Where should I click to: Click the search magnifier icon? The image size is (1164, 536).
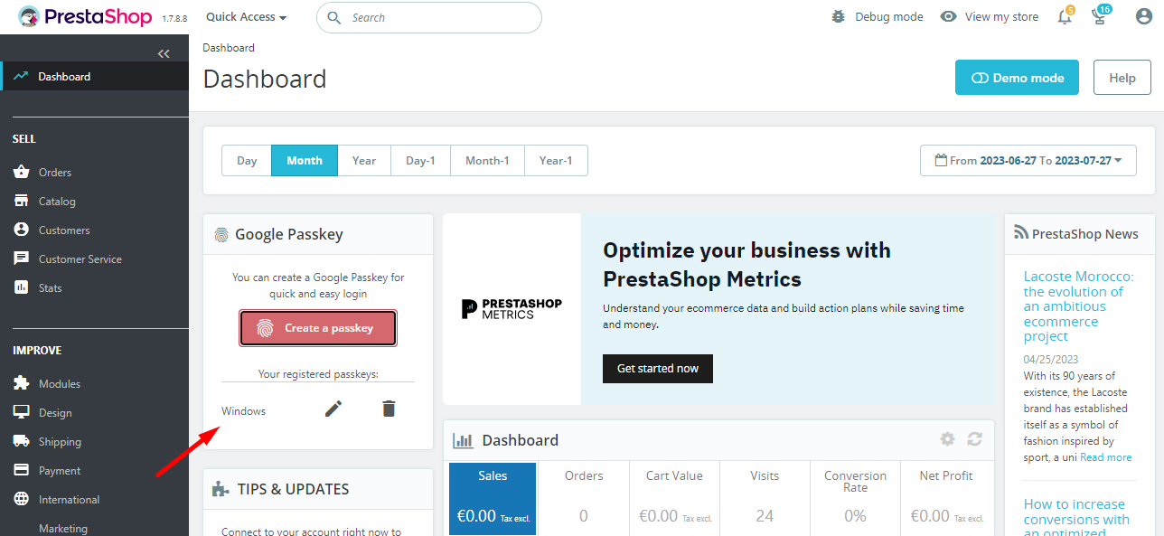(334, 17)
